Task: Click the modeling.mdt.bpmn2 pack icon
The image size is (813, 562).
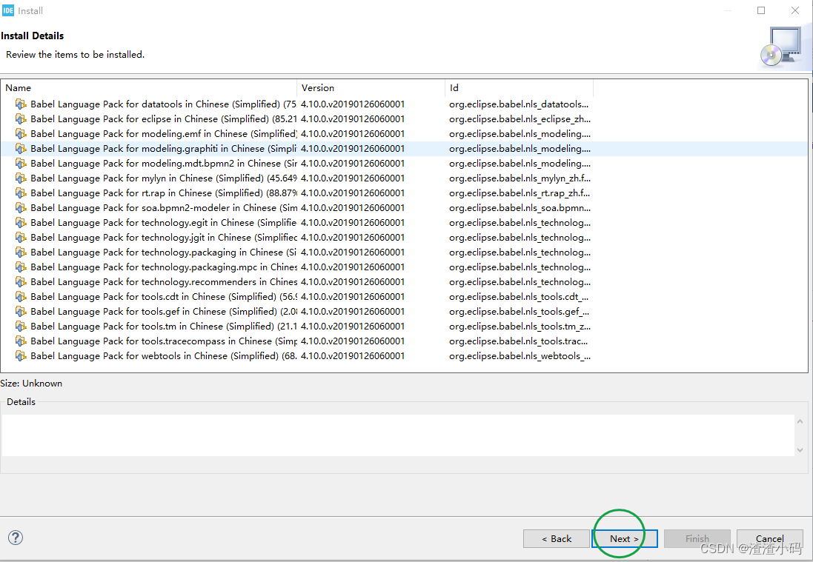Action: 21,163
